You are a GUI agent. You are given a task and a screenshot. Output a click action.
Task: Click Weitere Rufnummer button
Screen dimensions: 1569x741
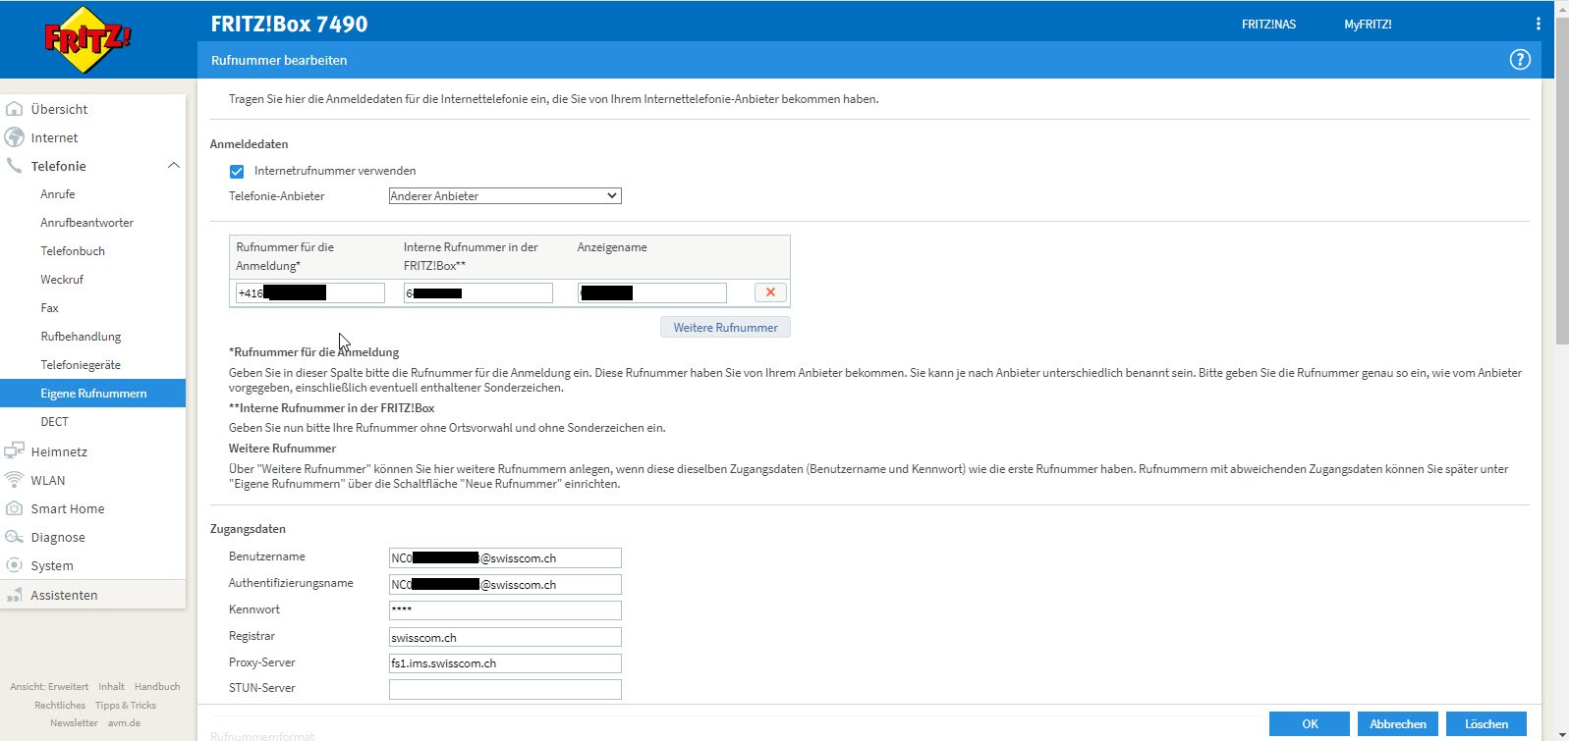(x=725, y=328)
